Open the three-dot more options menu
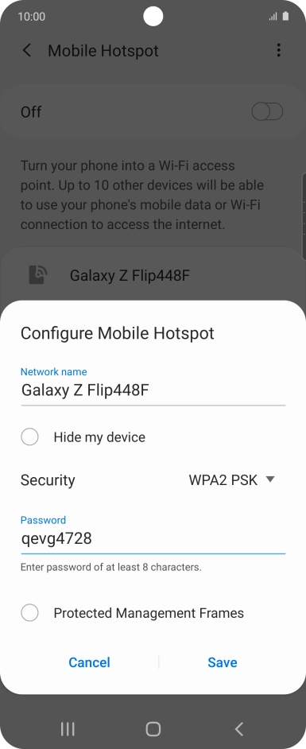 279,50
